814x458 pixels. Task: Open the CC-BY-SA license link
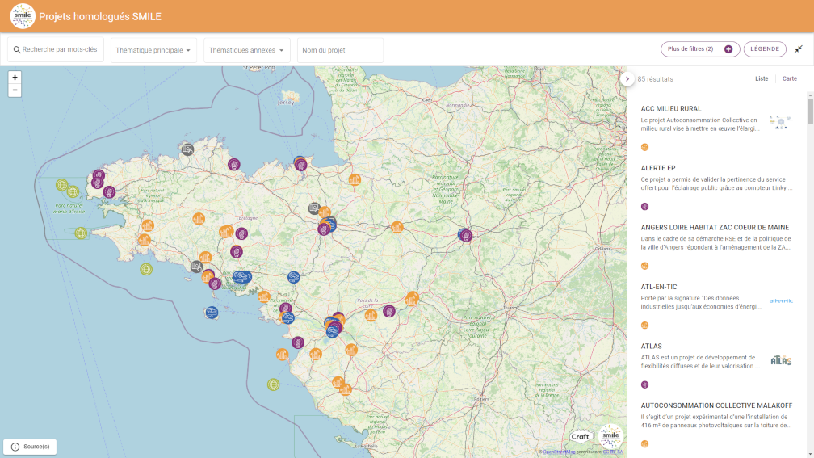(x=613, y=452)
